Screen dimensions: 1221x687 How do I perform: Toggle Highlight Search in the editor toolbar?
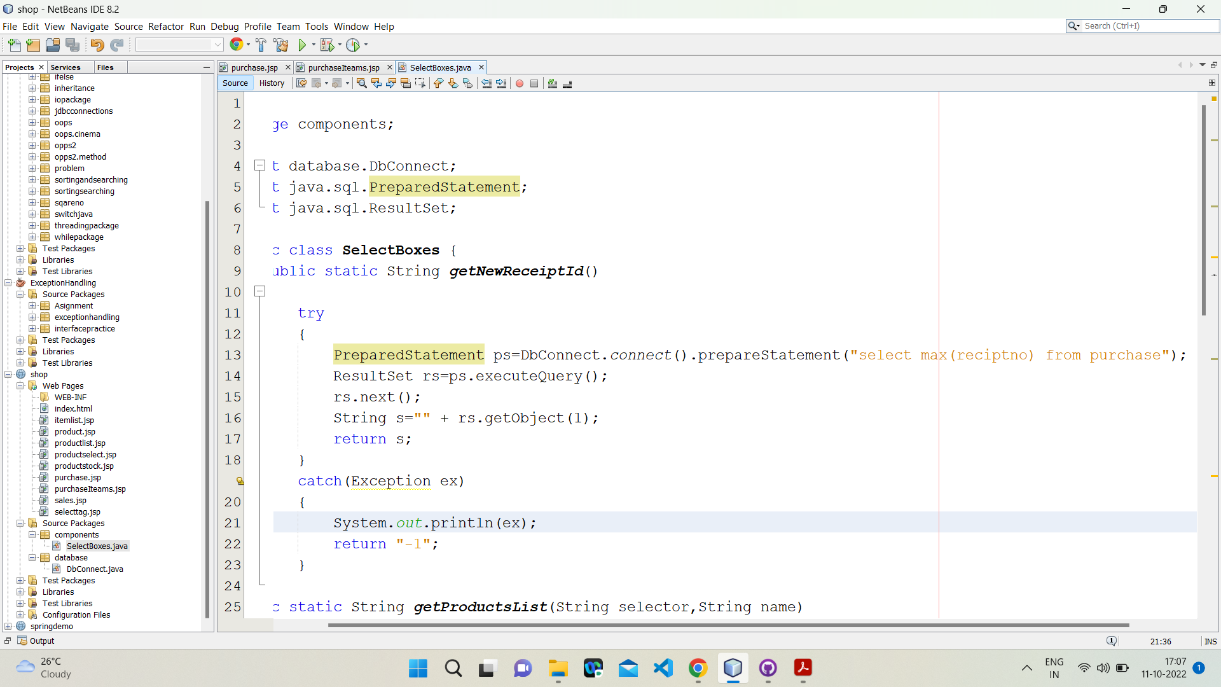406,83
